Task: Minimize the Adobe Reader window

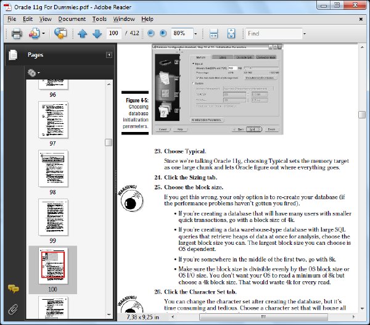Action: pos(324,5)
